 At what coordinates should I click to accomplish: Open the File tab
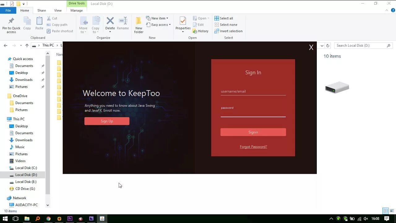pyautogui.click(x=8, y=11)
